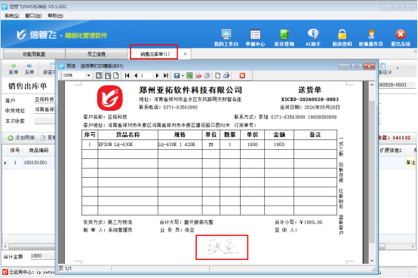Open the 单据中心 document center
The image size is (418, 278).
click(255, 38)
